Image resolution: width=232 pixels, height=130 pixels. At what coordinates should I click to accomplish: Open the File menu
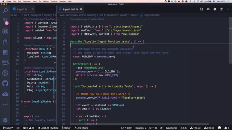point(14,1)
